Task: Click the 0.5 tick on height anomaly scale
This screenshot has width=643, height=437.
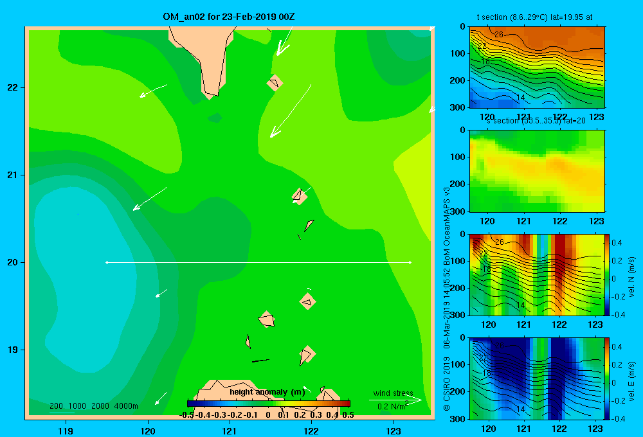Action: [x=348, y=415]
